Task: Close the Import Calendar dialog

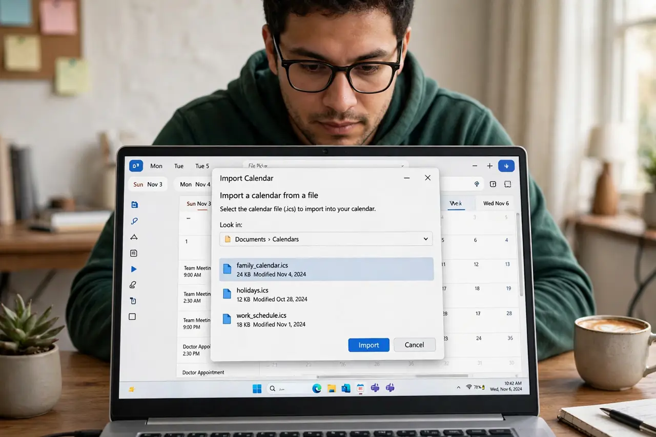Action: tap(428, 178)
